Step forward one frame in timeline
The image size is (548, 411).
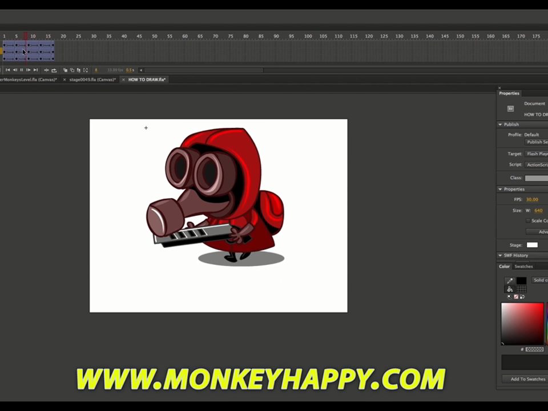[29, 70]
